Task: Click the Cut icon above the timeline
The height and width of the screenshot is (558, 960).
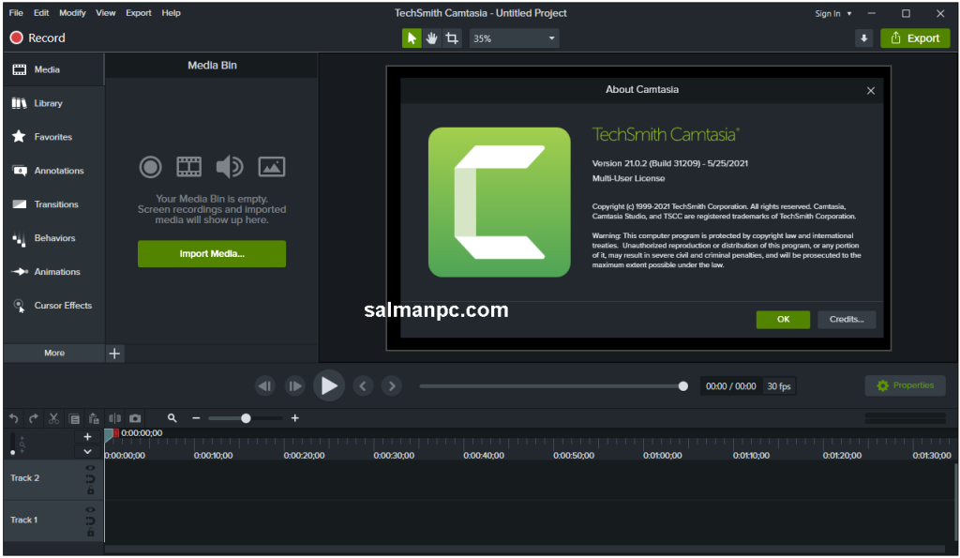Action: [52, 417]
